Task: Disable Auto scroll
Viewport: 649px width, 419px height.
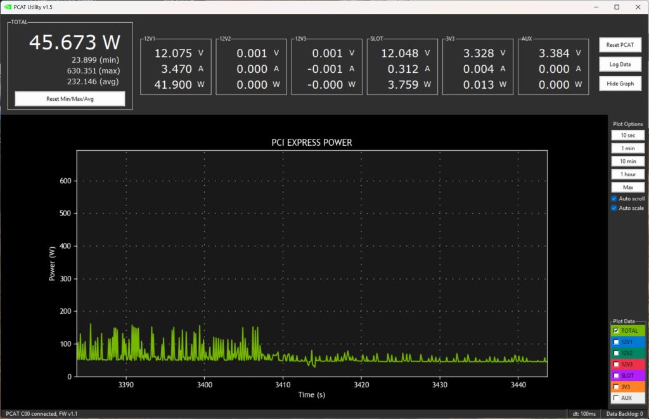Action: (x=613, y=198)
